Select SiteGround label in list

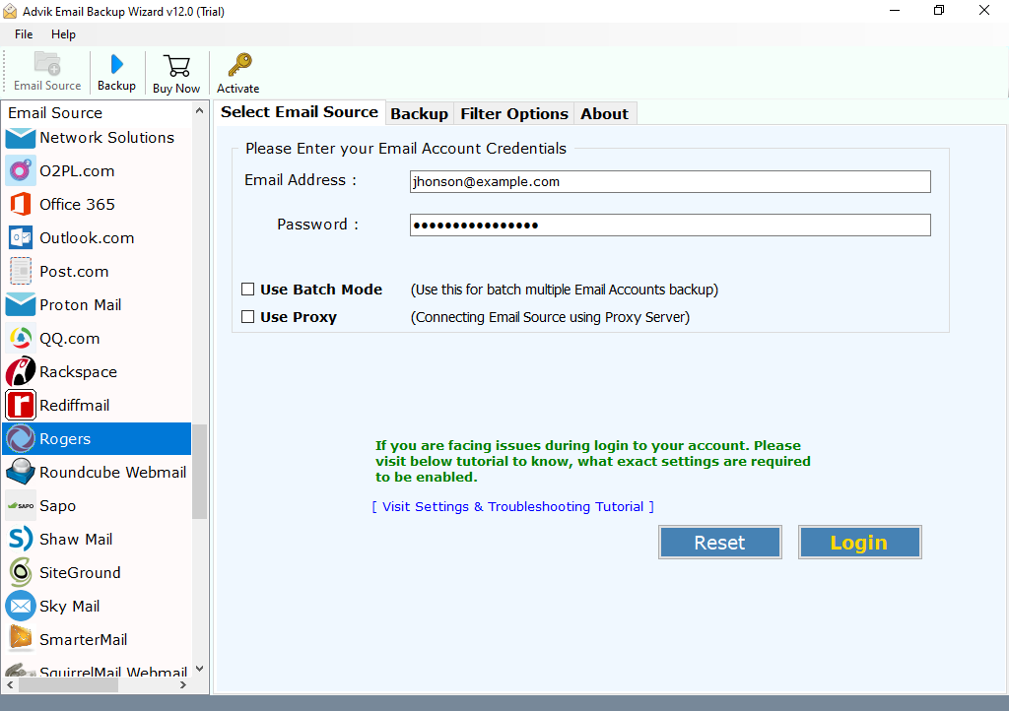pos(80,572)
